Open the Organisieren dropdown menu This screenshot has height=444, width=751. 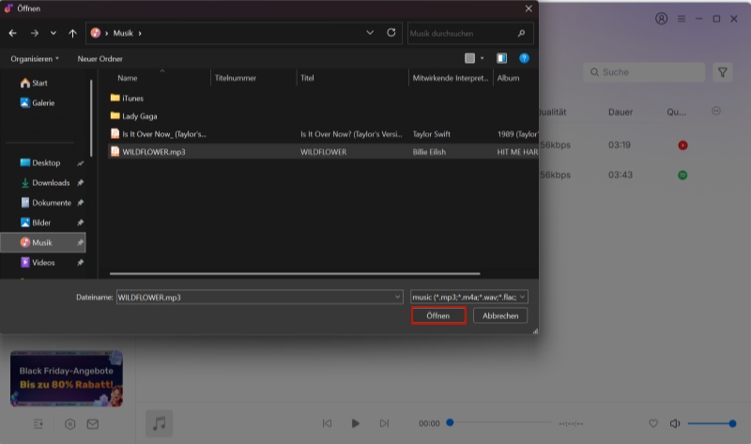[x=35, y=58]
